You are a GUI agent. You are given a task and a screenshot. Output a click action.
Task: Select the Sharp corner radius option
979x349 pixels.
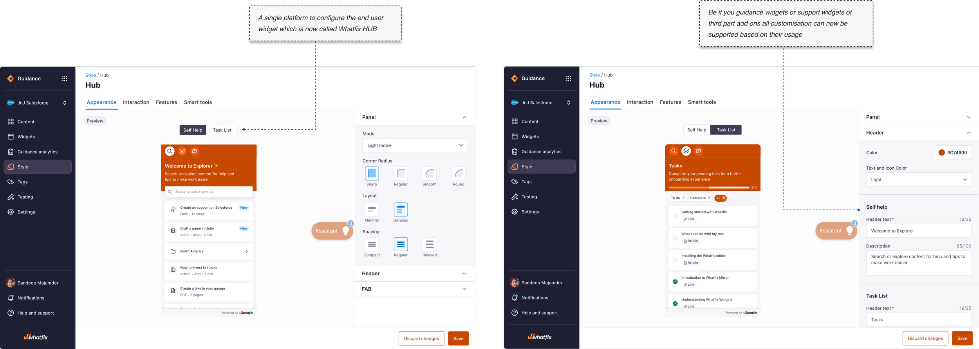pyautogui.click(x=372, y=174)
